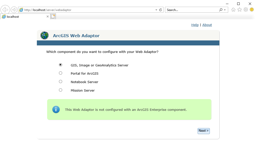Click the 'Mission Server' label text
The width and height of the screenshot is (256, 148).
tap(82, 90)
